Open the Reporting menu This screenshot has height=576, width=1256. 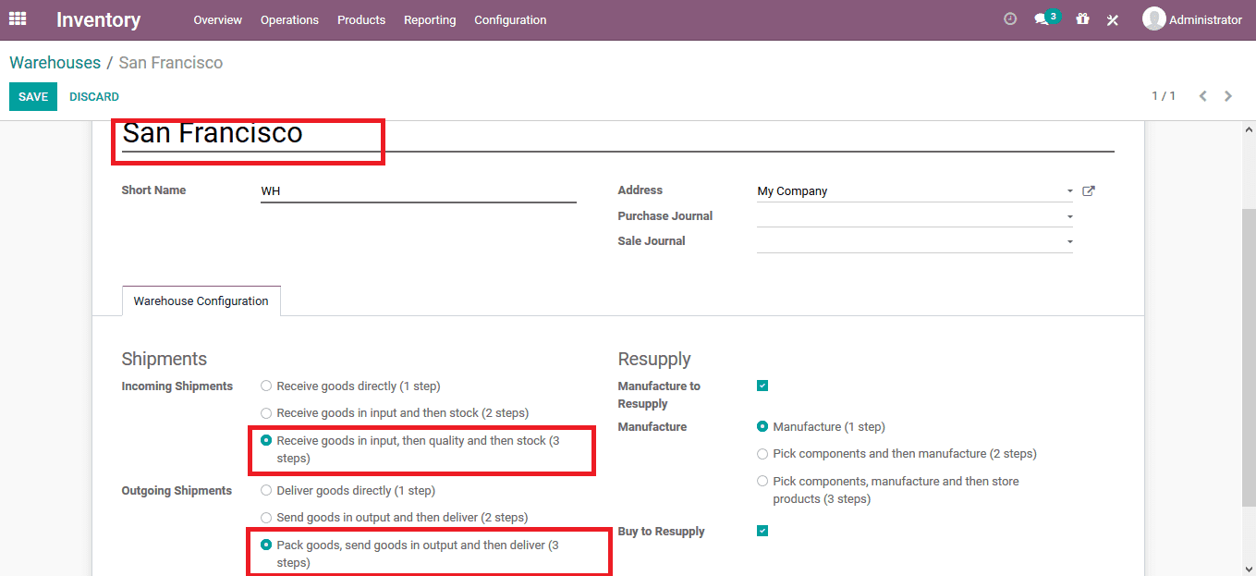pyautogui.click(x=430, y=19)
